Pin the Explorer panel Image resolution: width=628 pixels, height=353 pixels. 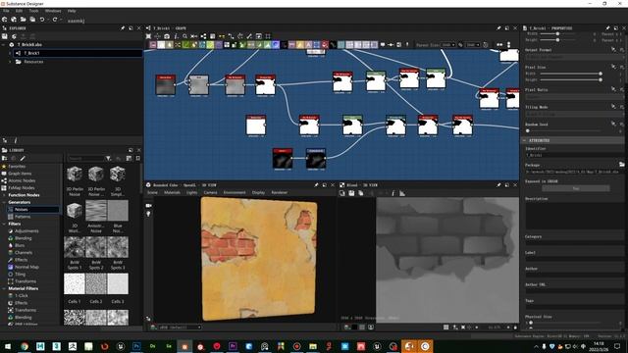pos(122,28)
